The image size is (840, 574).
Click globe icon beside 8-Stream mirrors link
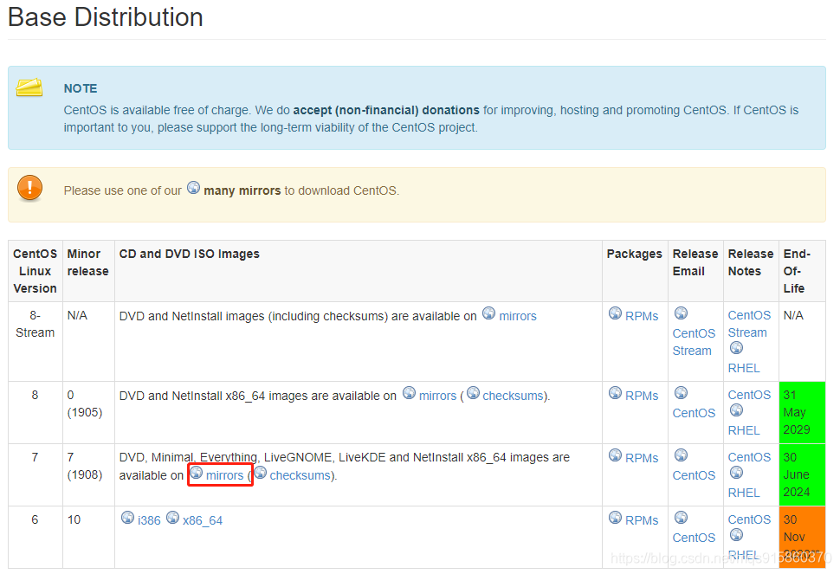(488, 313)
